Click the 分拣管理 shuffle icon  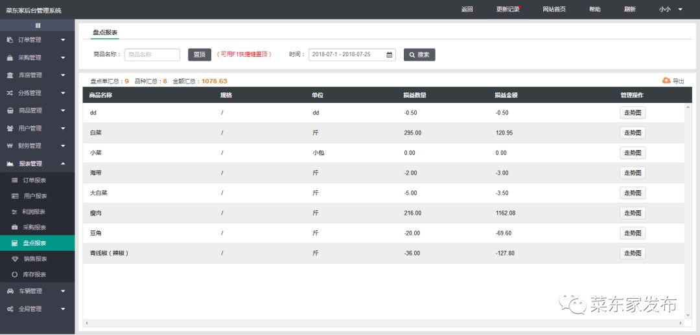pyautogui.click(x=10, y=93)
